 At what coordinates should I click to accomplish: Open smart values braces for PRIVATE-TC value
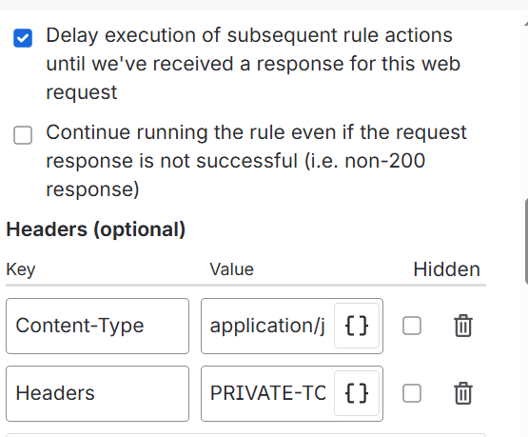(357, 393)
